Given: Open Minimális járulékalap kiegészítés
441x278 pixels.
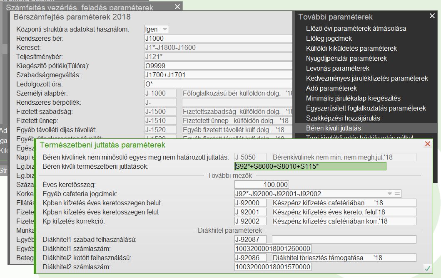Looking at the screenshot, I should click(x=353, y=98).
